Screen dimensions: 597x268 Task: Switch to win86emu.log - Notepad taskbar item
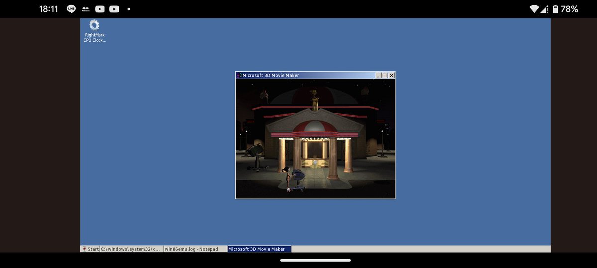(195, 249)
